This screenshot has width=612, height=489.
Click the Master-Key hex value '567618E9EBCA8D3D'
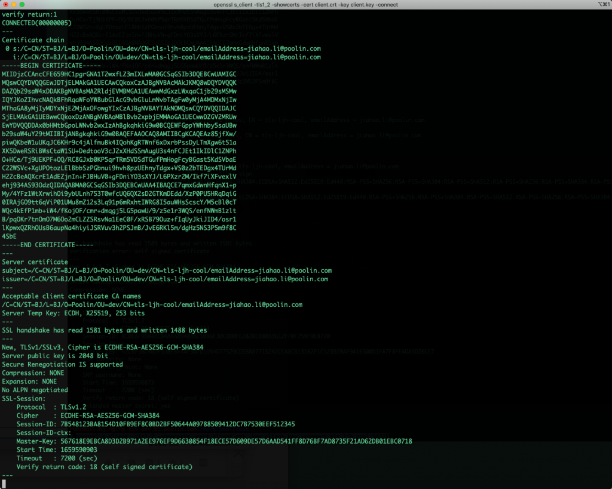click(236, 441)
